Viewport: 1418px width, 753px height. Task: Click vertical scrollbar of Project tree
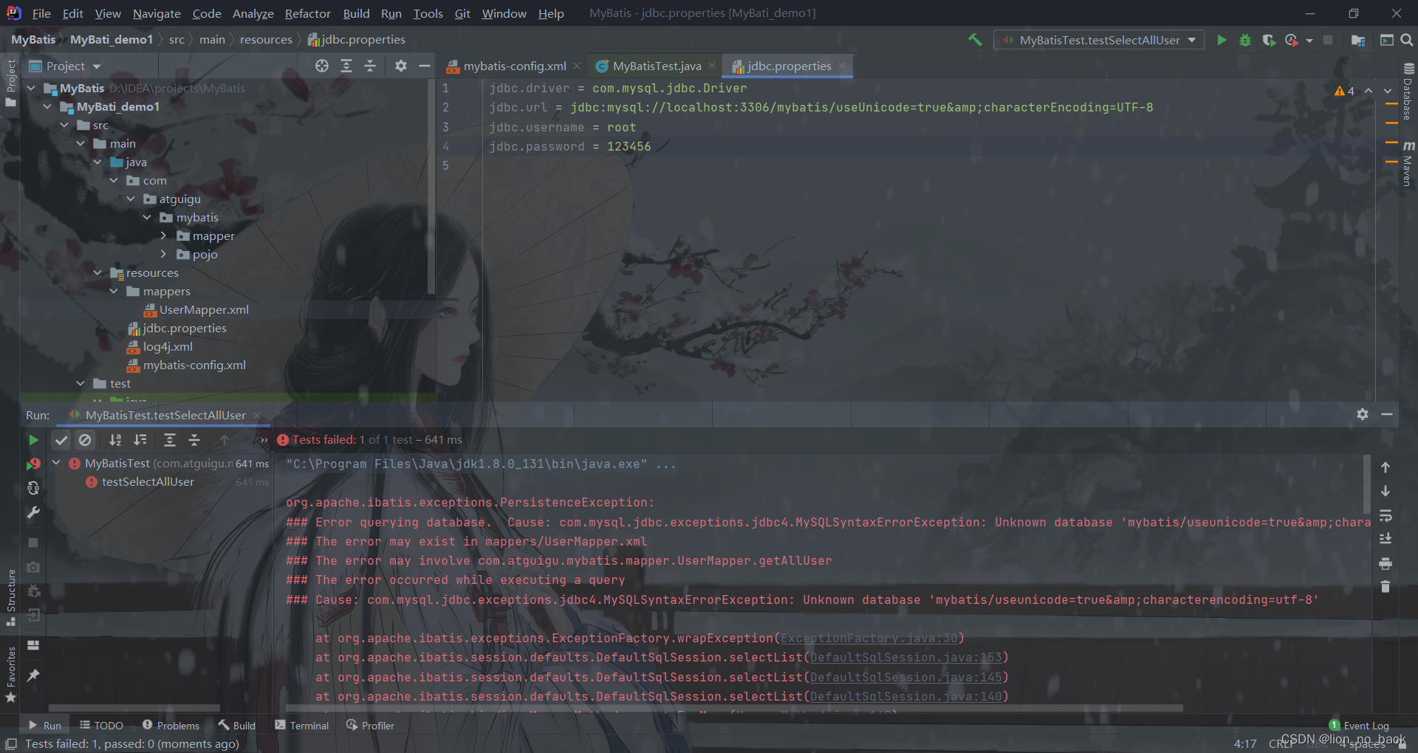pyautogui.click(x=431, y=188)
